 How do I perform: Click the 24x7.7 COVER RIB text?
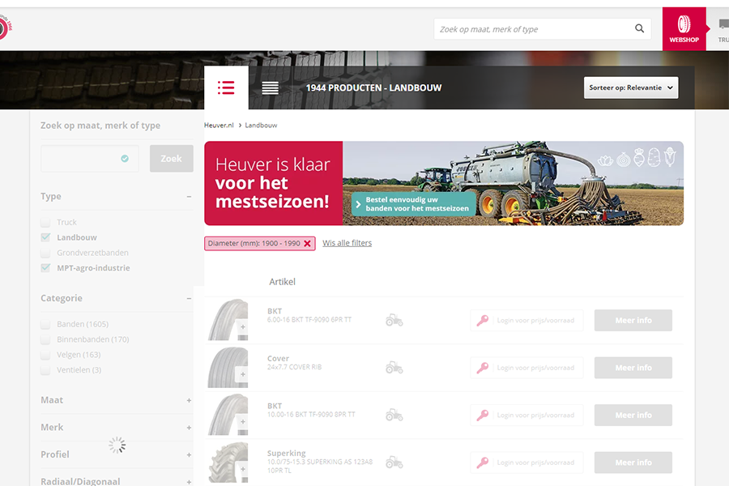294,367
